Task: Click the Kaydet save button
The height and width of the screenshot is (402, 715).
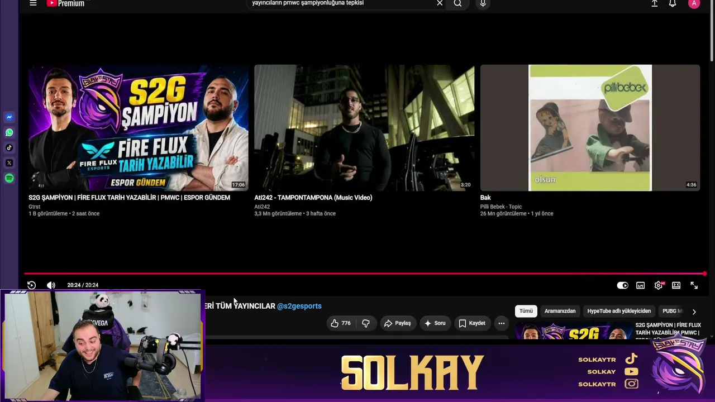Action: coord(472,323)
